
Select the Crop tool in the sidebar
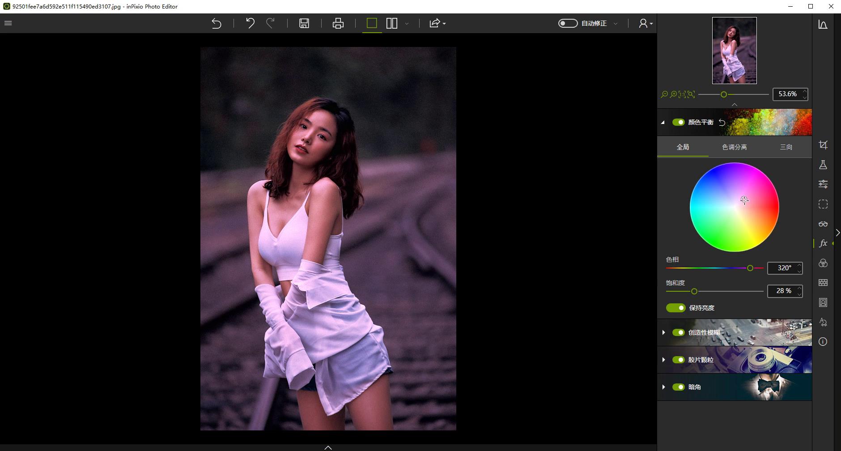(823, 145)
